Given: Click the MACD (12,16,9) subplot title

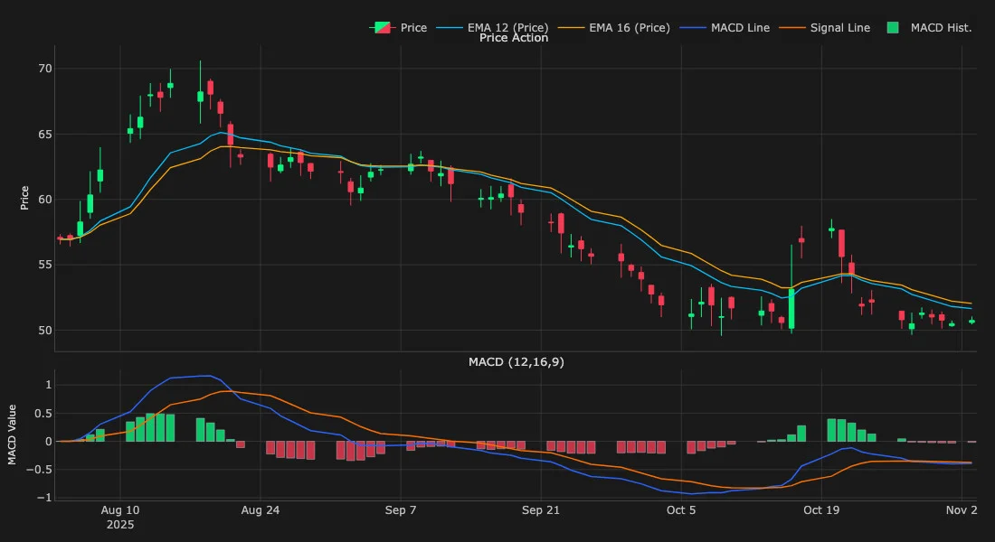Looking at the screenshot, I should (516, 362).
